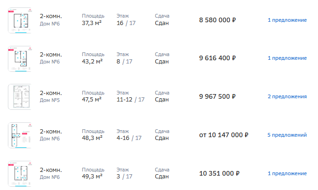Select the 10 351 000 ₽ price
This screenshot has width=318, height=190.
pyautogui.click(x=219, y=174)
